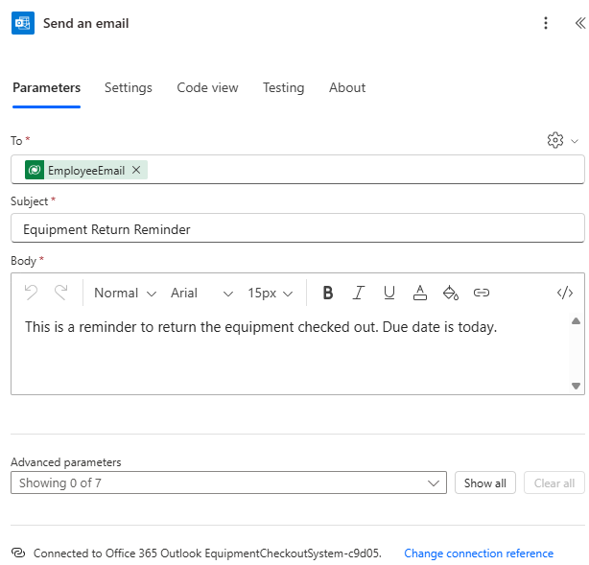The height and width of the screenshot is (565, 589).
Task: Open the background highlight color picker
Action: (451, 293)
